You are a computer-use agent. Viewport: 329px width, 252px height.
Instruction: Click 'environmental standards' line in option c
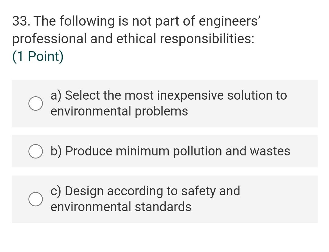[121, 207]
